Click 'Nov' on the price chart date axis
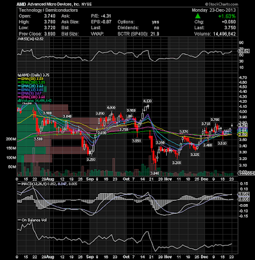255x260 pixels. (x=168, y=179)
